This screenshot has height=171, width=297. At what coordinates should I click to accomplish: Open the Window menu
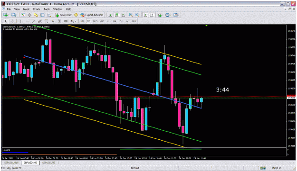coord(57,9)
